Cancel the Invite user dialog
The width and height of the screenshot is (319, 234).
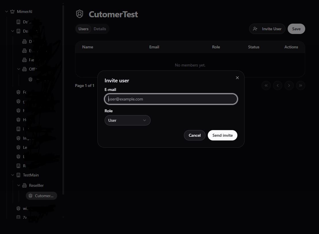[x=195, y=135]
